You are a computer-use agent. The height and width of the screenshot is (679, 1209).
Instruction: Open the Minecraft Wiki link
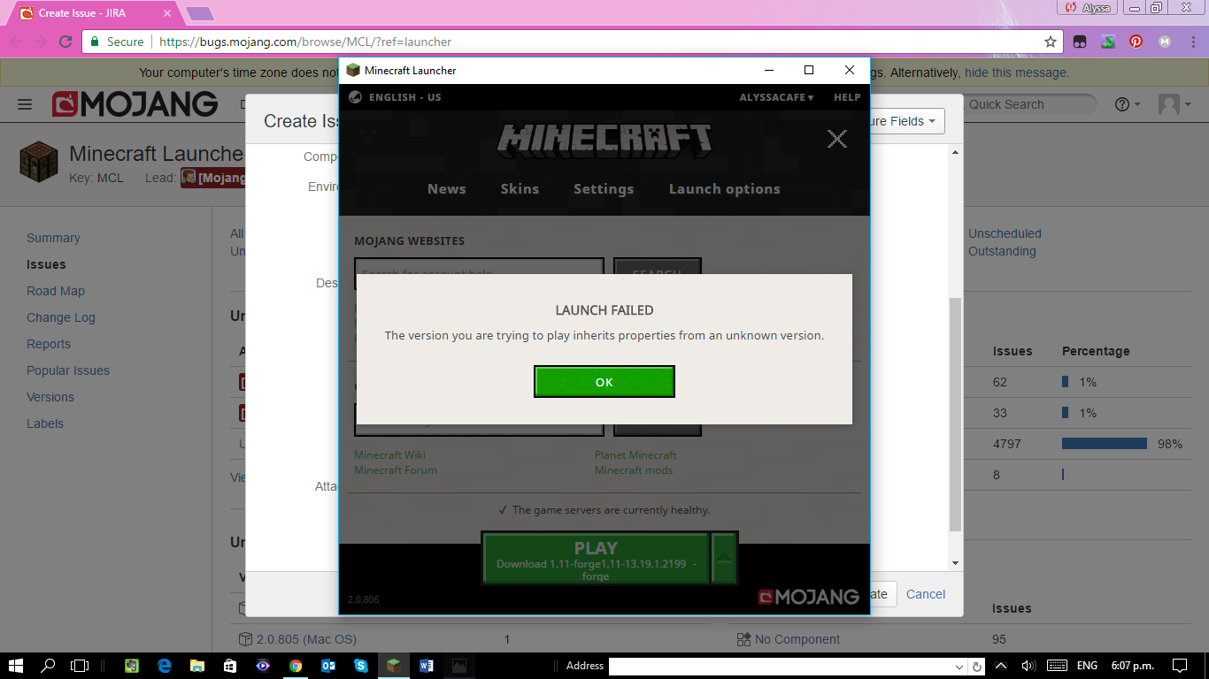(x=389, y=455)
